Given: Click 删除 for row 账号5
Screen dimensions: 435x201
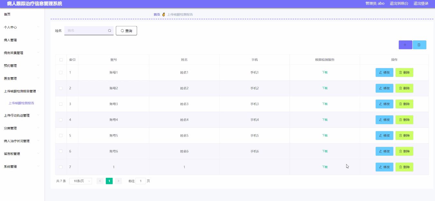Looking at the screenshot, I should tap(404, 135).
